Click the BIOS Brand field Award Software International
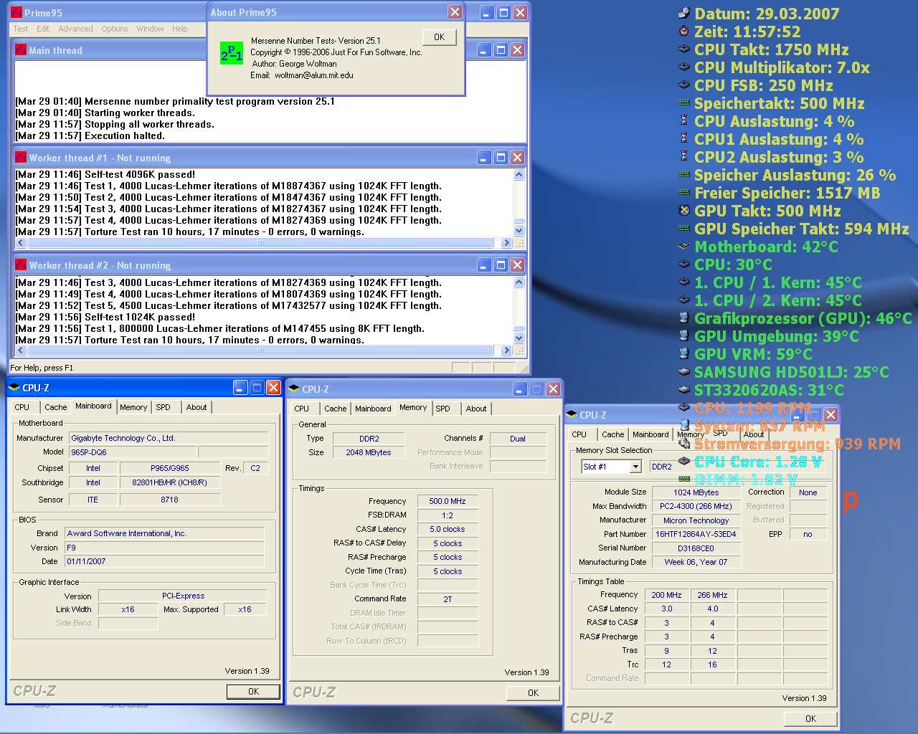This screenshot has width=918, height=734. pyautogui.click(x=164, y=533)
